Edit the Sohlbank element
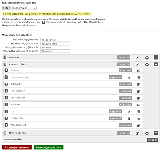This screenshot has height=151, width=162. (x=139, y=85)
